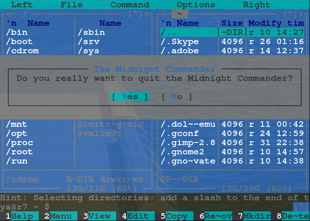This screenshot has width=310, height=221.
Task: Select /.dol~-emu in right panel
Action: [x=188, y=124]
